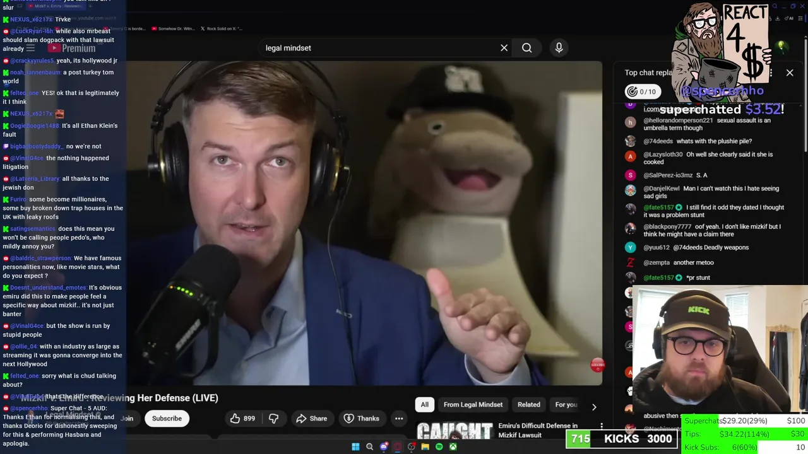
Task: Open File Explorer from the taskbar
Action: pyautogui.click(x=425, y=446)
